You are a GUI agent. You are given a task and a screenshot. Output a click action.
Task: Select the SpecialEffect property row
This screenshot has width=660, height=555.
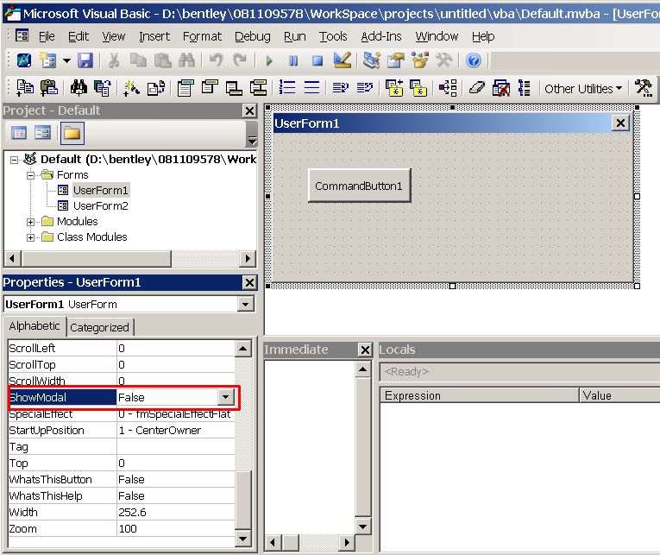coord(122,414)
